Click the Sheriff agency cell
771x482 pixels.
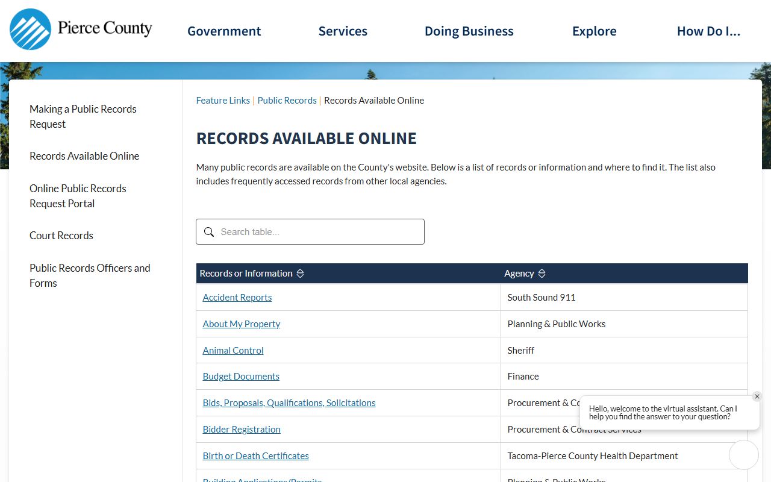pos(624,351)
